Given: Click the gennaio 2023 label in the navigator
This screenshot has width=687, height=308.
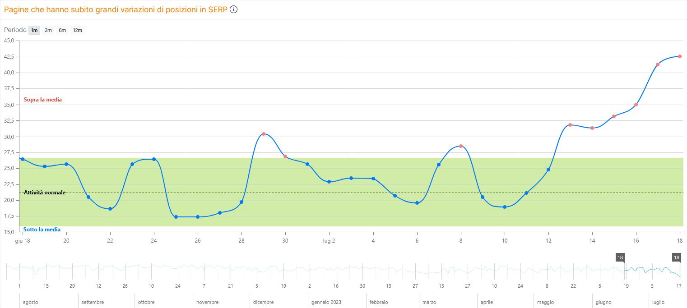Looking at the screenshot, I should point(326,302).
